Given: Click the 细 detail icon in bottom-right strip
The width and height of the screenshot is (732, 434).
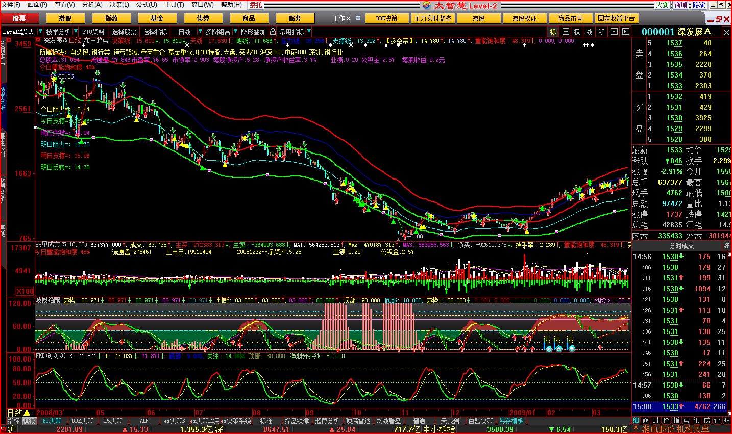Looking at the screenshot, I should [636, 421].
